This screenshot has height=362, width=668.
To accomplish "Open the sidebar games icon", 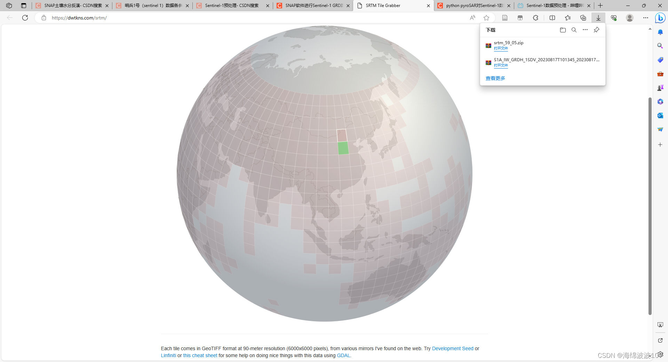I will tap(660, 88).
